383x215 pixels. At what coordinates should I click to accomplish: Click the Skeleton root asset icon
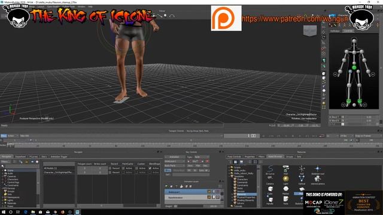(318, 170)
